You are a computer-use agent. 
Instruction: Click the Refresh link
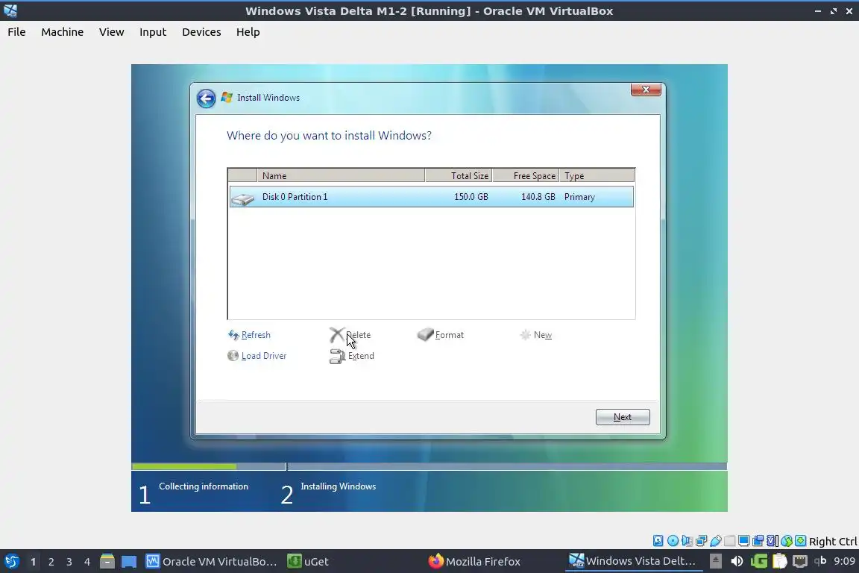point(256,335)
